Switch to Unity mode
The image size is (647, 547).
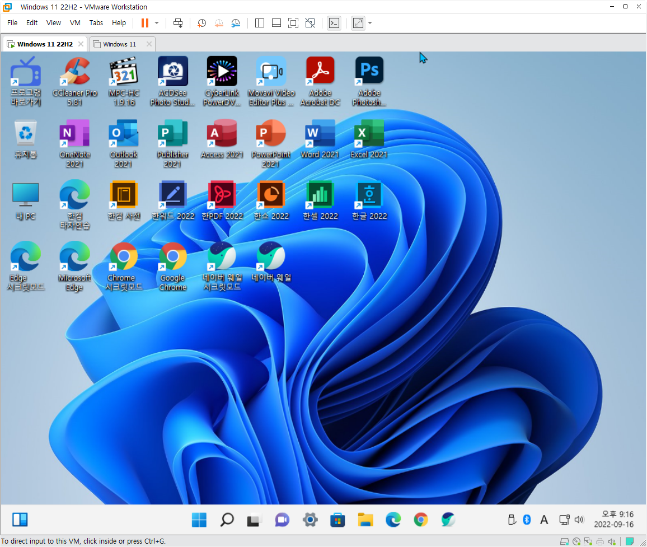tap(310, 23)
